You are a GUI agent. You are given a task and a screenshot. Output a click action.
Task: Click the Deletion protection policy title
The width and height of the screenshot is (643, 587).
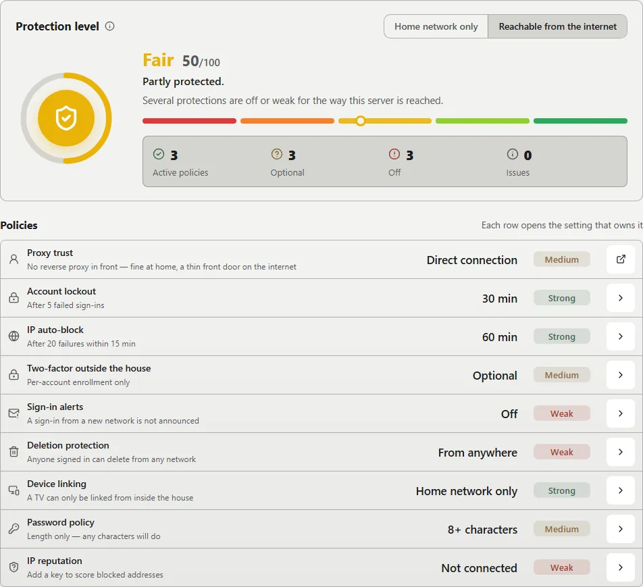pyautogui.click(x=68, y=445)
